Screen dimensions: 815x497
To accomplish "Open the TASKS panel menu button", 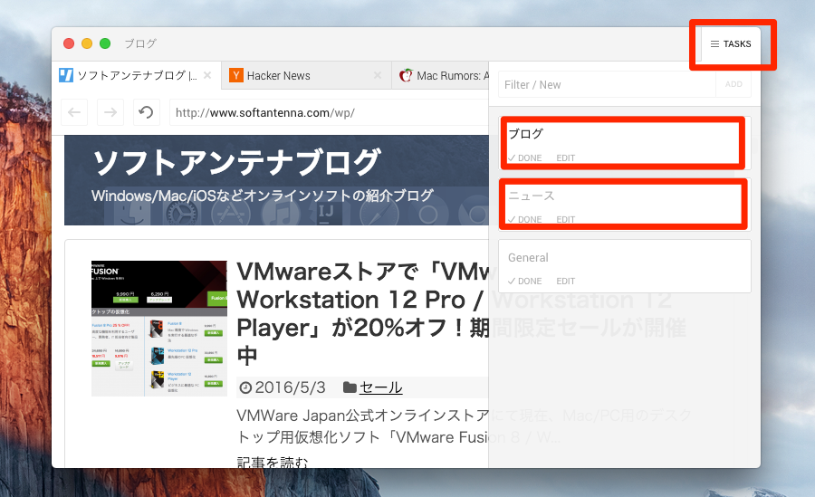I will [730, 44].
